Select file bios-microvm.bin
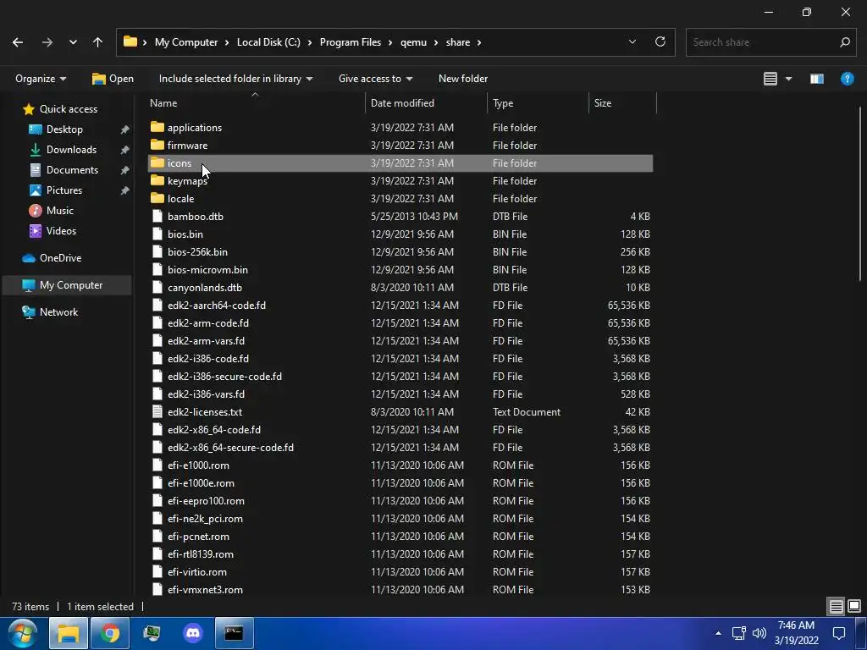The image size is (867, 650). click(400, 270)
